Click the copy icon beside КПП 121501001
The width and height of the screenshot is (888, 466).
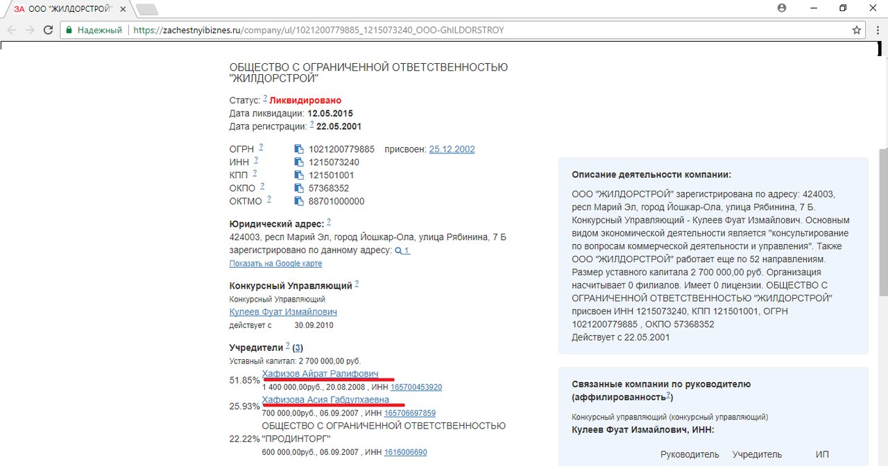click(298, 175)
